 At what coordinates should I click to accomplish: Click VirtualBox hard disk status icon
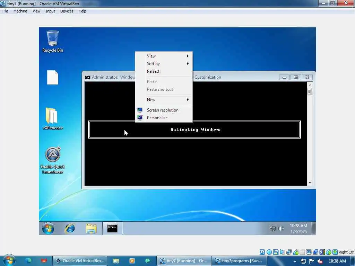pos(262,252)
